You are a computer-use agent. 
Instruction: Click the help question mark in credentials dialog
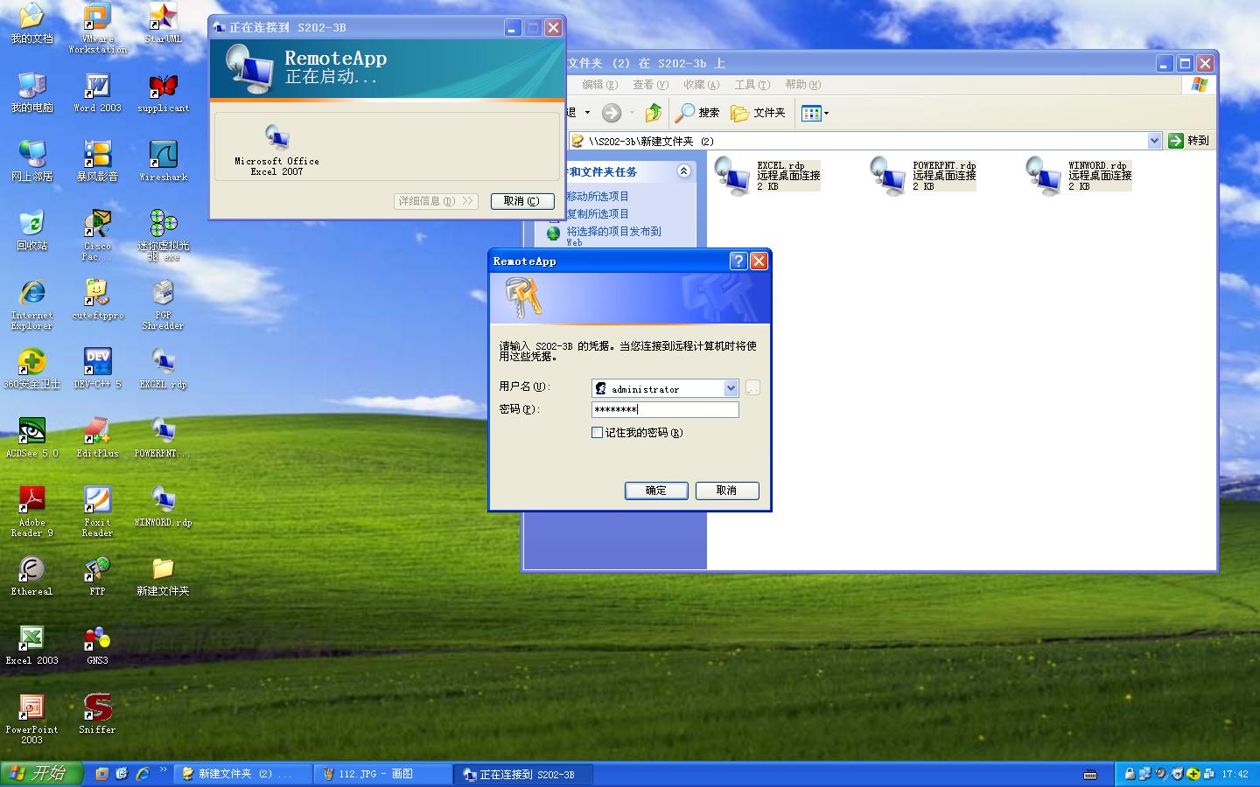(738, 261)
